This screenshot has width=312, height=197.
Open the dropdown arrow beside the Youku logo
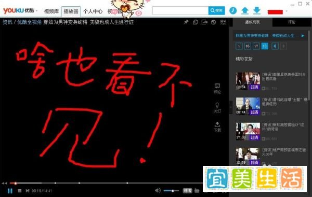pyautogui.click(x=37, y=11)
